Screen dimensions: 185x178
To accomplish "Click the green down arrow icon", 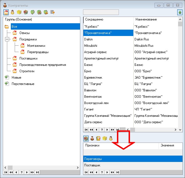I will click(180, 12).
